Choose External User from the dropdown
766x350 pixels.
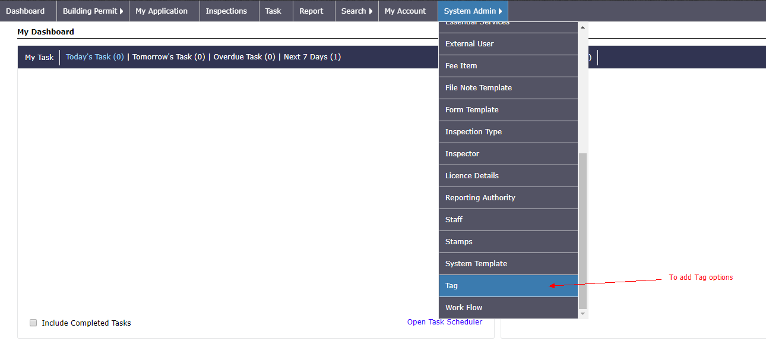(508, 44)
